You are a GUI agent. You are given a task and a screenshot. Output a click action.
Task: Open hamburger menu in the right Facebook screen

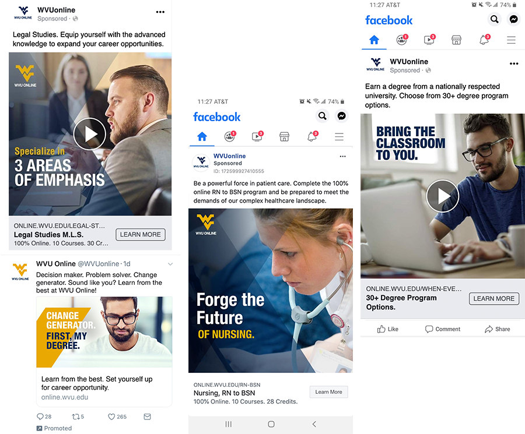511,40
